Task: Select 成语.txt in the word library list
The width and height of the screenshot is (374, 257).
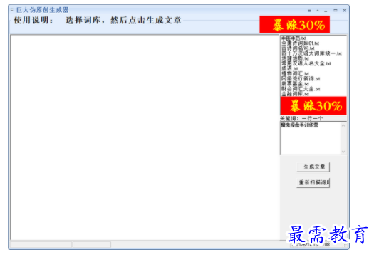Action: pyautogui.click(x=289, y=68)
